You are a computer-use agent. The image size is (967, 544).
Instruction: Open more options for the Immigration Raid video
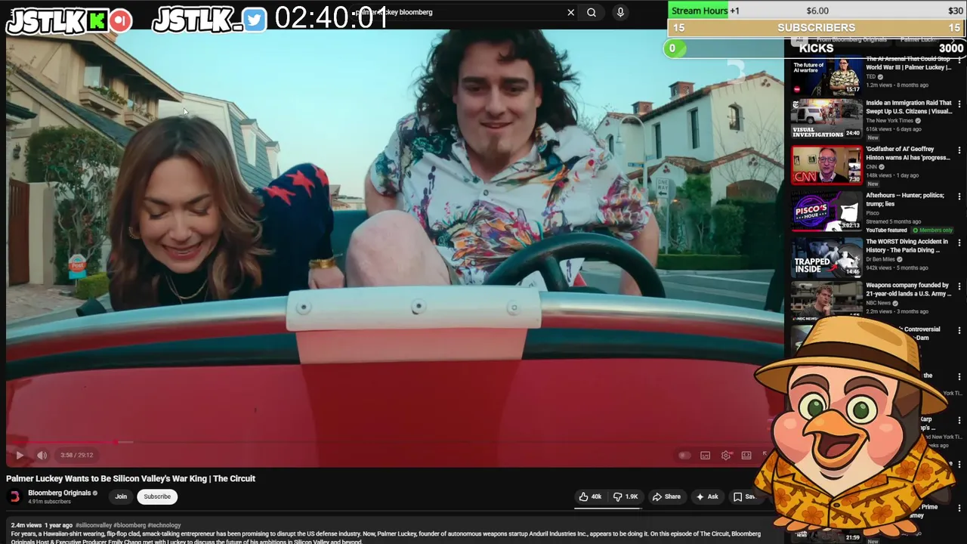[x=959, y=104]
